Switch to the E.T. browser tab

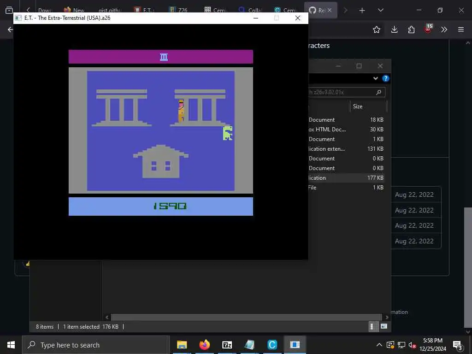click(x=144, y=10)
